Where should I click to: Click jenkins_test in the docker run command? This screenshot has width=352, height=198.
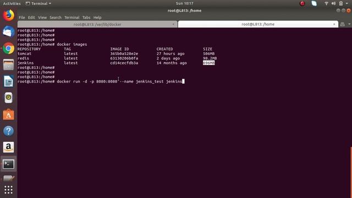pos(150,81)
